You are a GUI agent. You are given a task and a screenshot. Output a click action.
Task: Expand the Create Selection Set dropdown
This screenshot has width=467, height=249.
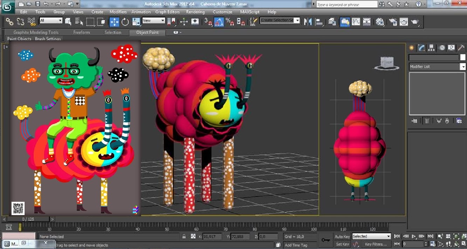click(x=297, y=21)
